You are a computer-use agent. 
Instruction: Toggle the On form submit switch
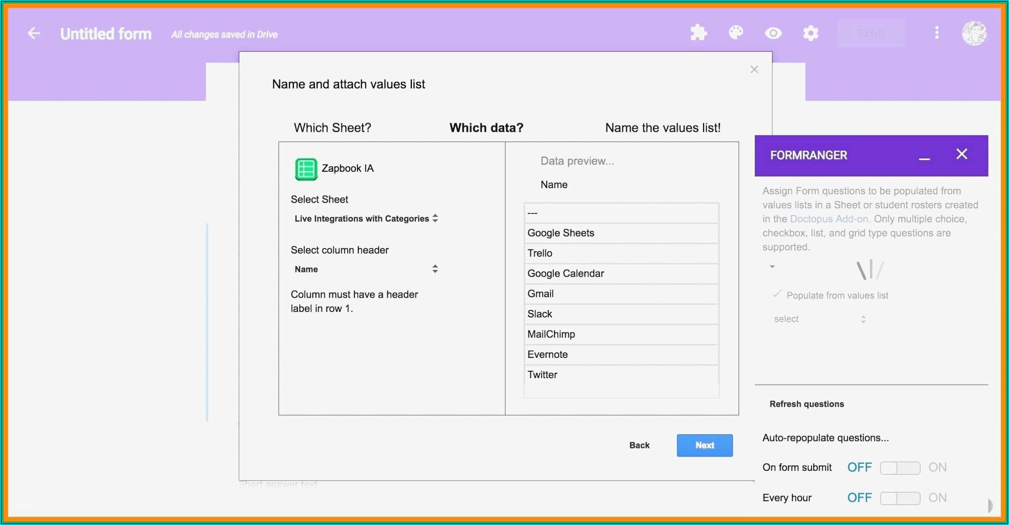900,468
